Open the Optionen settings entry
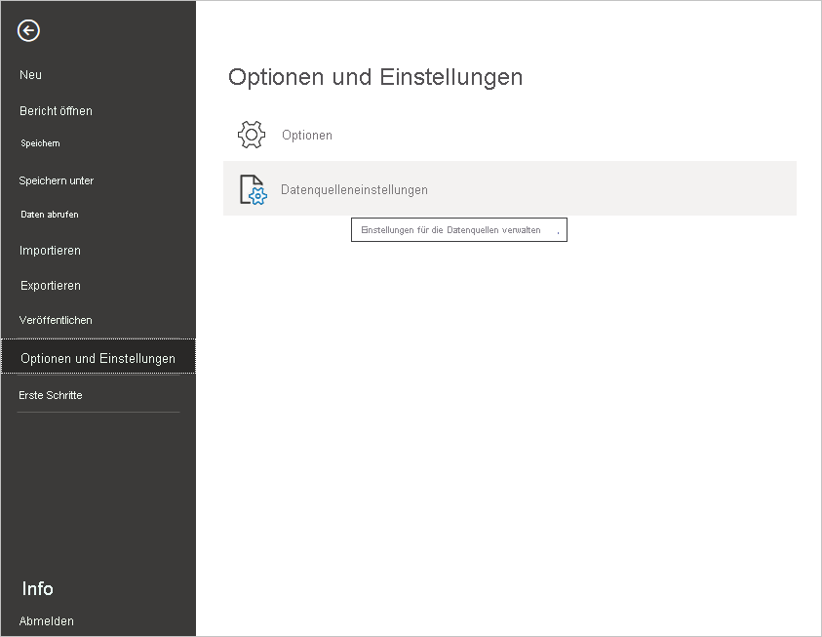822x637 pixels. 306,135
